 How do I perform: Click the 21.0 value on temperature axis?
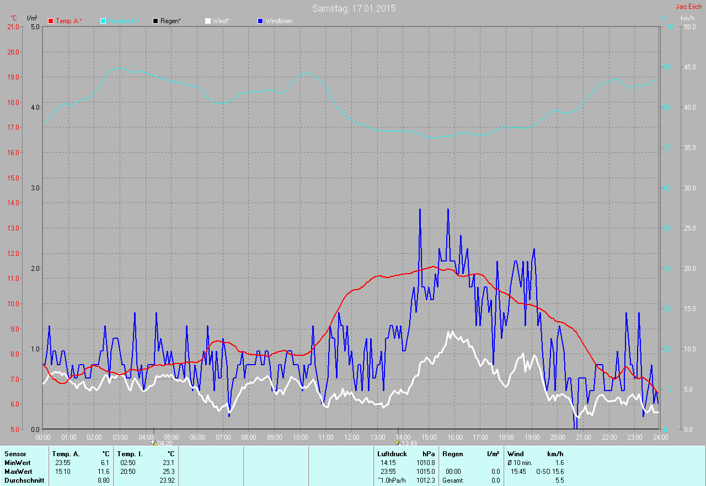pyautogui.click(x=13, y=27)
